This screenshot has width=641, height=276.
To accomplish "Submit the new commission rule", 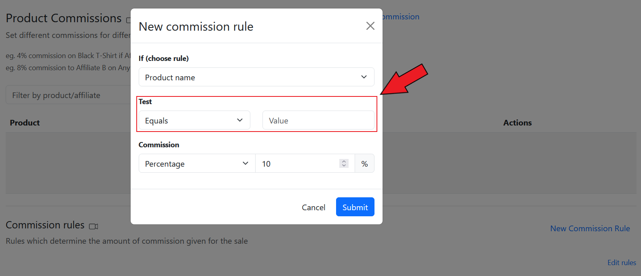I will pos(355,207).
